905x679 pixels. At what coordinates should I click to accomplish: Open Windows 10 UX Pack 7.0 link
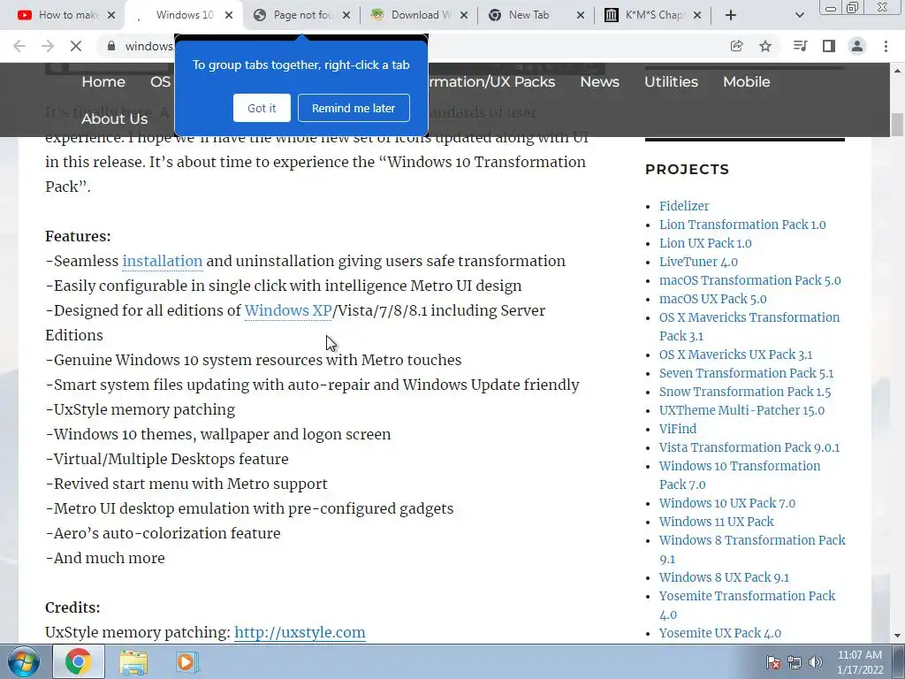[x=726, y=503]
